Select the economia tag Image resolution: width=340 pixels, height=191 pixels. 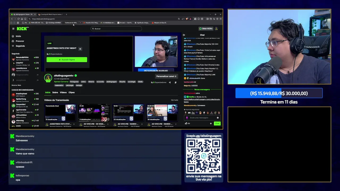click(x=100, y=82)
